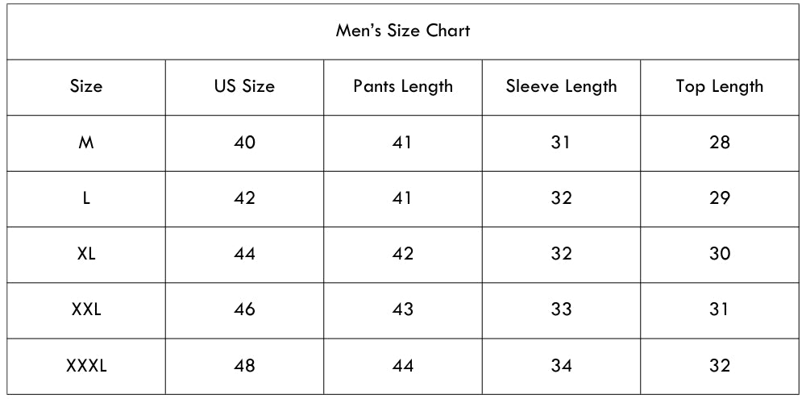806x403 pixels.
Task: Select the Size column header
Action: pyautogui.click(x=86, y=86)
